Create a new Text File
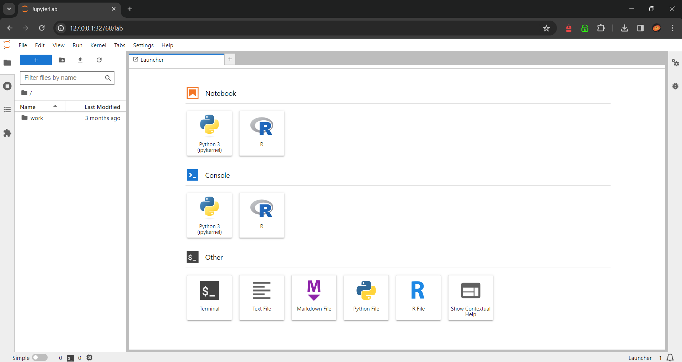The image size is (682, 362). click(x=262, y=297)
